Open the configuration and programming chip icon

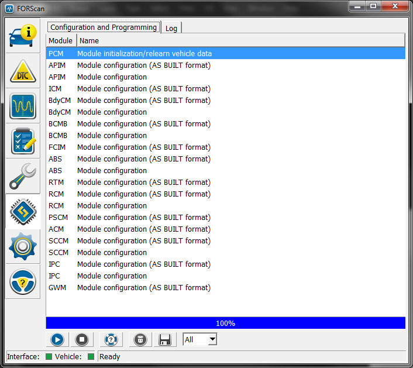pyautogui.click(x=23, y=212)
